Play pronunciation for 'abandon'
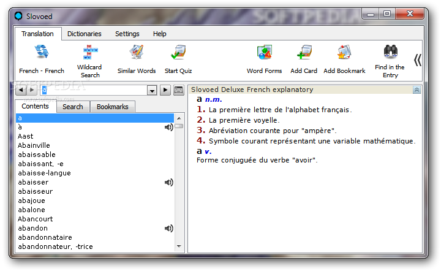Image resolution: width=441 pixels, height=271 pixels. click(x=169, y=228)
